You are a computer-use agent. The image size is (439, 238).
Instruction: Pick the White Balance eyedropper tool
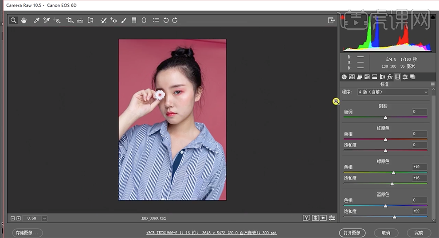point(37,20)
